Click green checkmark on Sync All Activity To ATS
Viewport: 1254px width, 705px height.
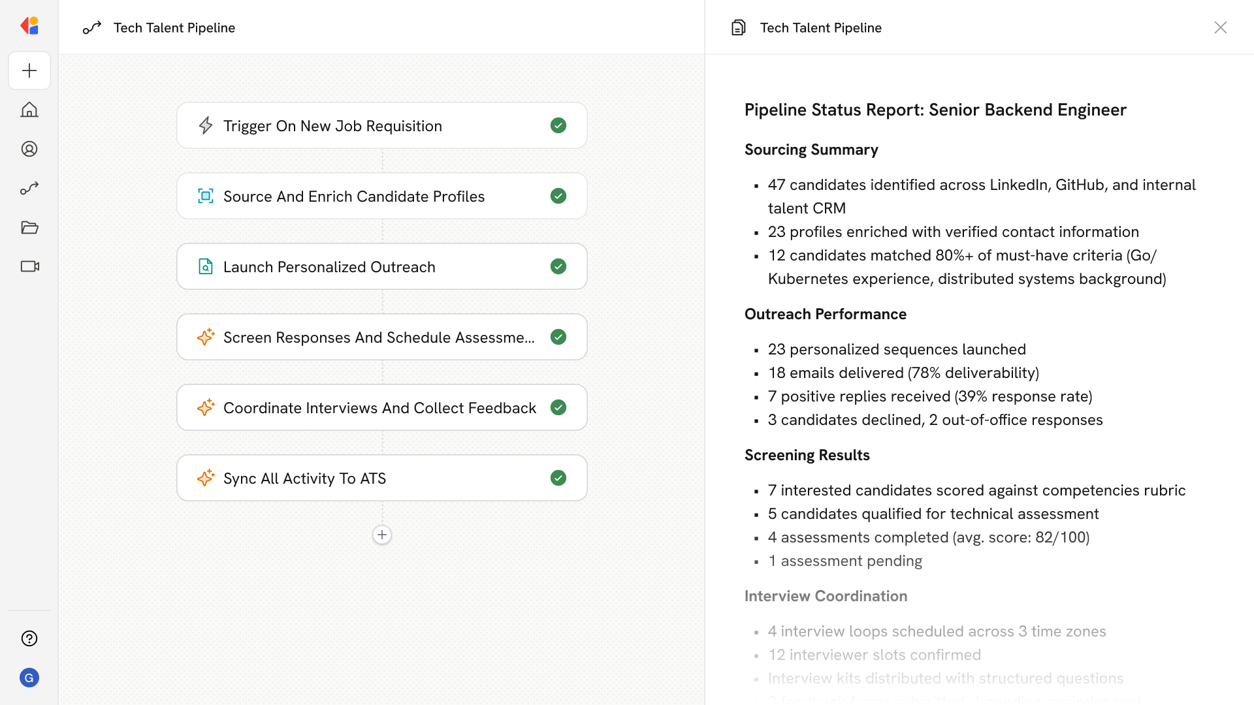pos(558,478)
